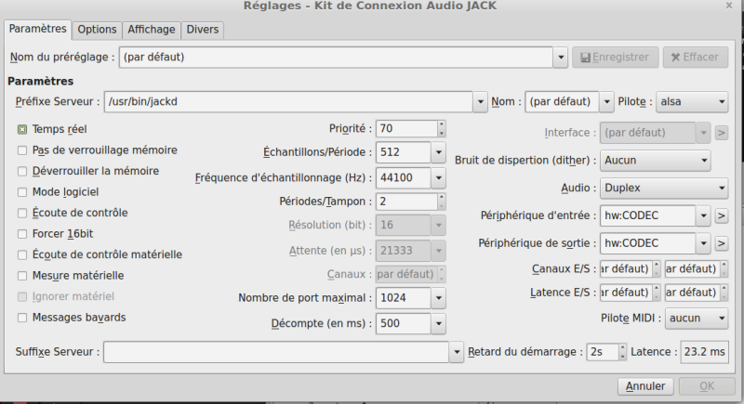The width and height of the screenshot is (744, 404).
Task: Enable the Mode logiciel checkbox
Action: (22, 192)
